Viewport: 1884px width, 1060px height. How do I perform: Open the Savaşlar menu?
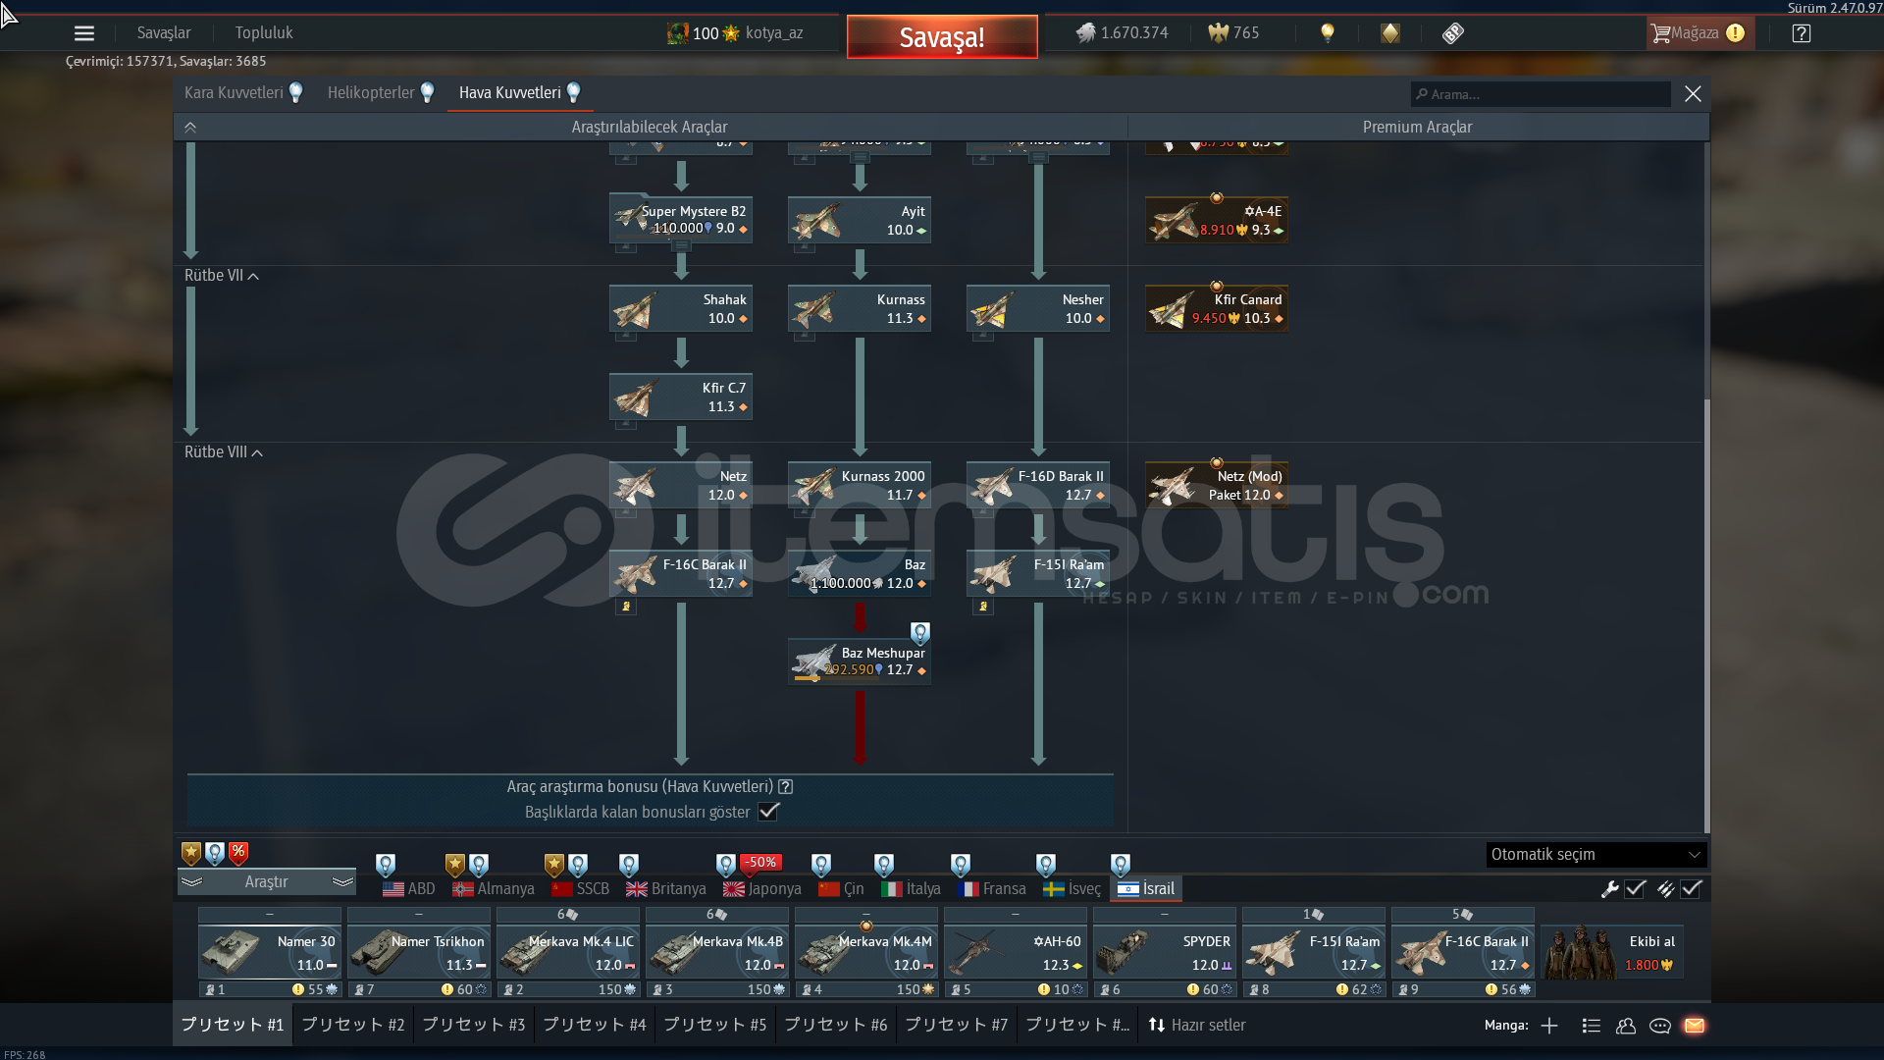[x=164, y=33]
